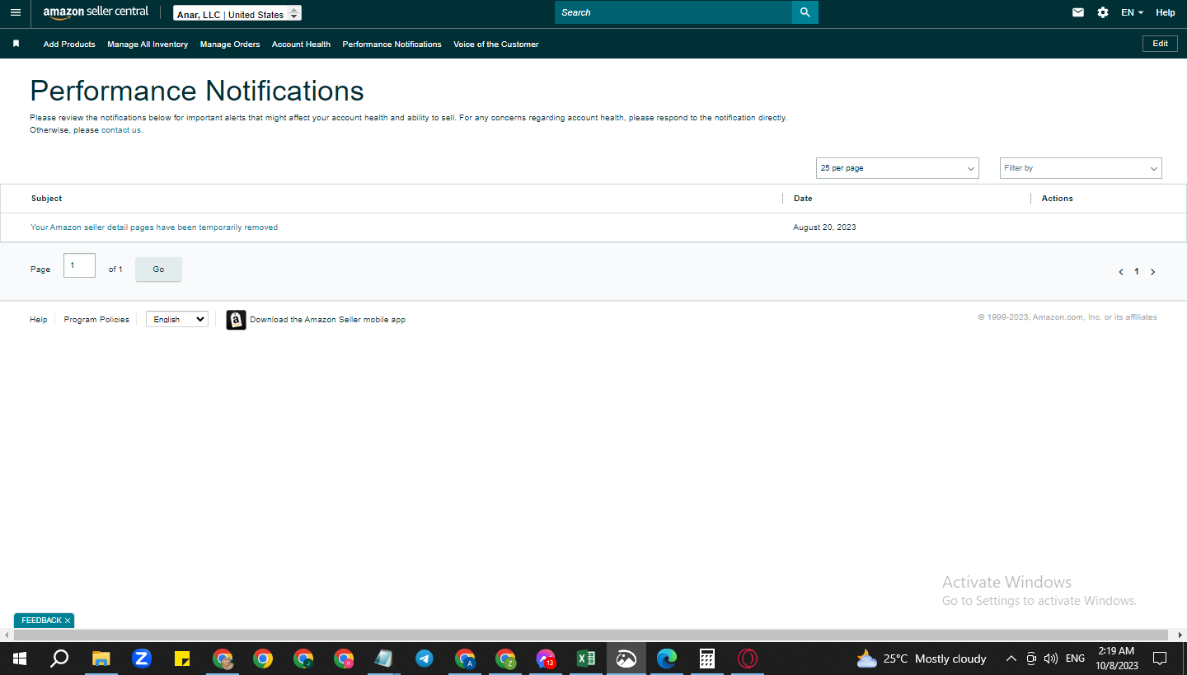The width and height of the screenshot is (1187, 675).
Task: Click Help in the top header
Action: pos(1166,12)
